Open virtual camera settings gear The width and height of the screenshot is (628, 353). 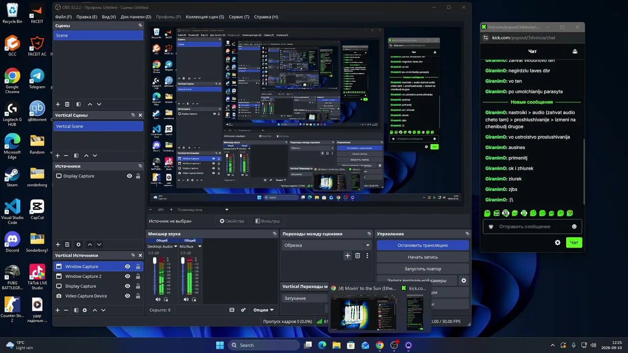tap(464, 280)
